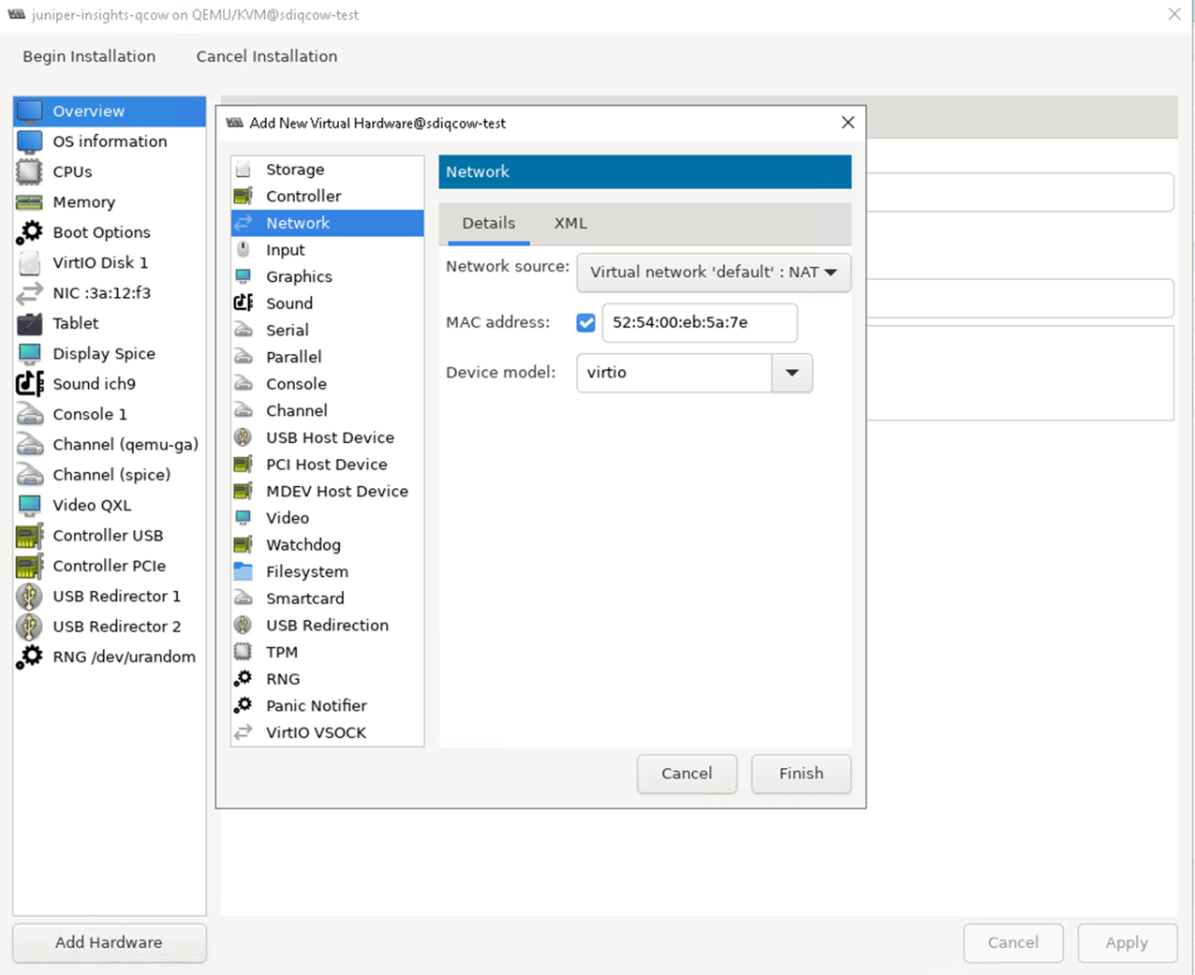The width and height of the screenshot is (1195, 975).
Task: Switch to the XML tab
Action: [x=570, y=224]
